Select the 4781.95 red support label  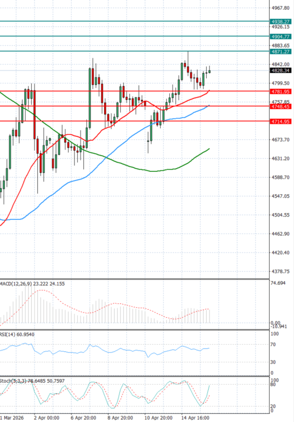280,92
